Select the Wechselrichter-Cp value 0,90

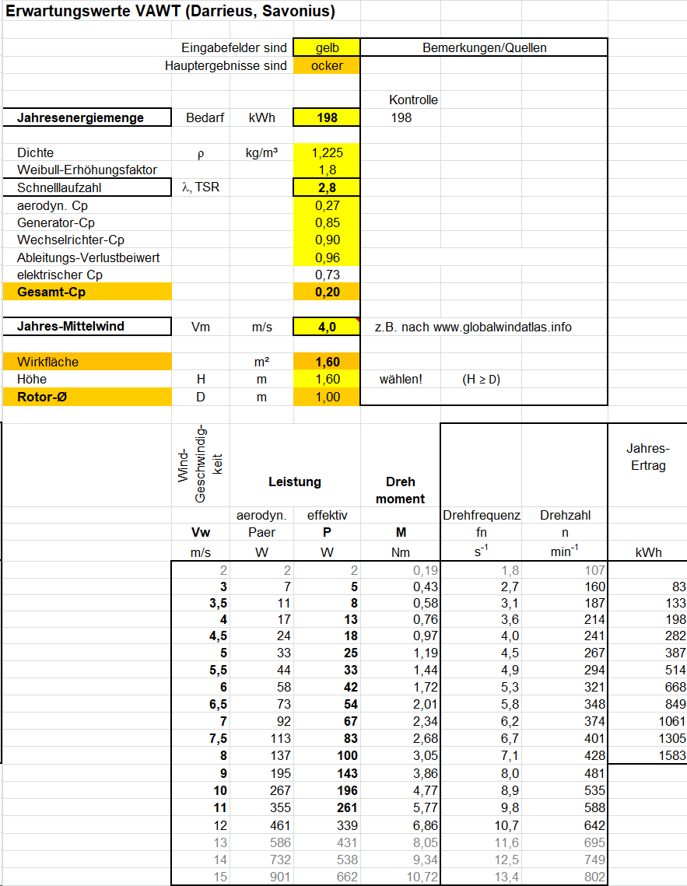coord(327,240)
